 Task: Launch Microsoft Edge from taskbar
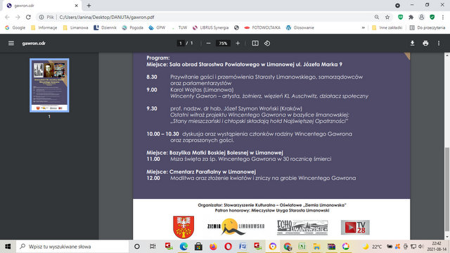pyautogui.click(x=184, y=247)
